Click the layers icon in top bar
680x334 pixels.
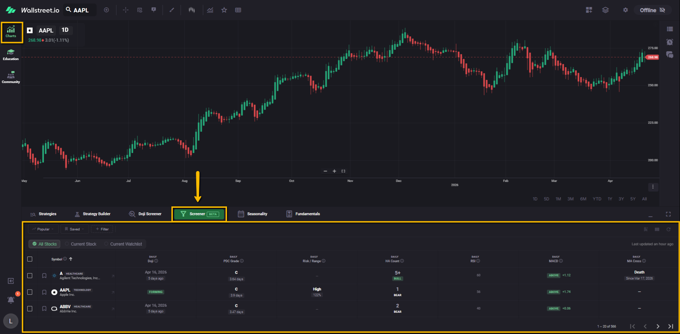[x=605, y=10]
